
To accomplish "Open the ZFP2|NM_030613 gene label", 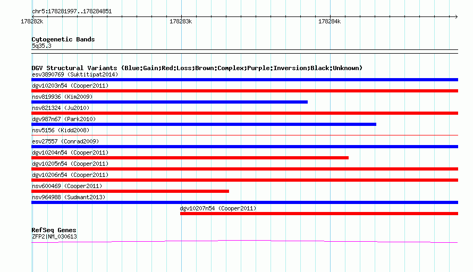I will (54, 237).
